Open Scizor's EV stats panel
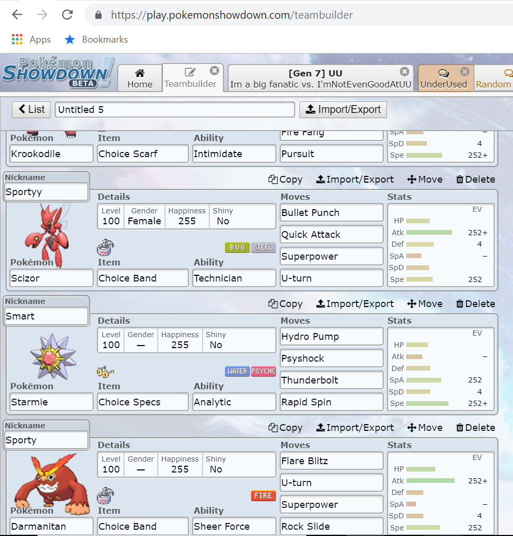 click(x=441, y=245)
